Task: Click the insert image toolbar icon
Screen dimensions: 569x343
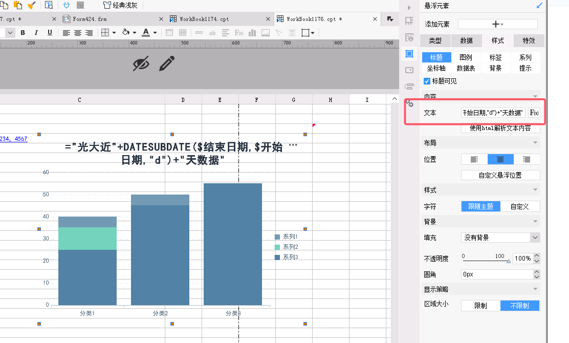Action: 266,33
